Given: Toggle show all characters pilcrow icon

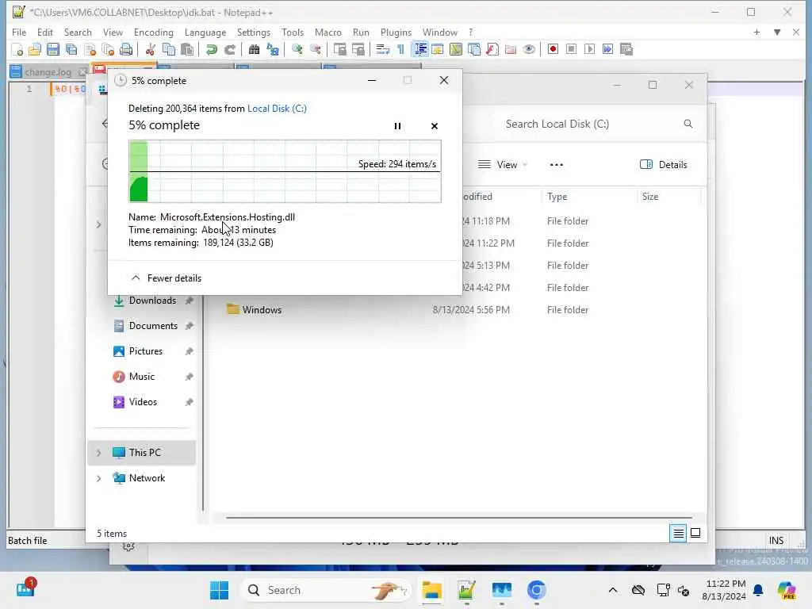Looking at the screenshot, I should (400, 49).
